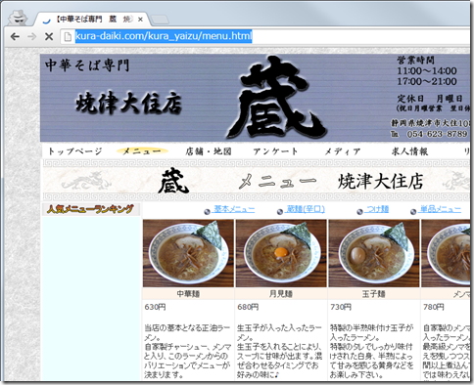Screen dimensions: 474x385
Task: Open the アンケート navigation item
Action: pyautogui.click(x=275, y=151)
